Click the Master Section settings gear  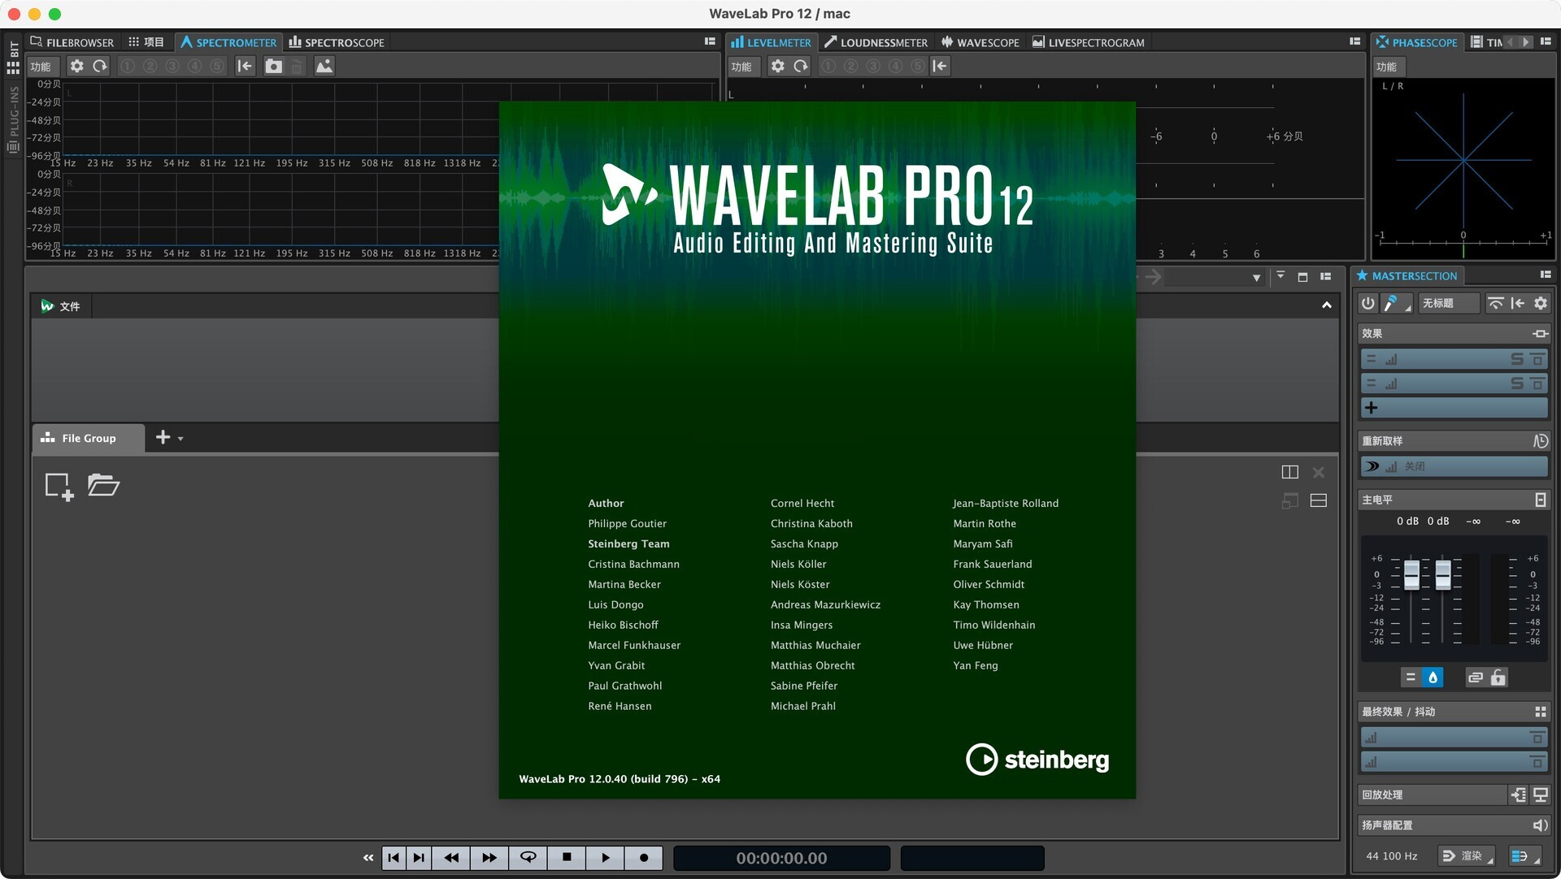(x=1541, y=303)
